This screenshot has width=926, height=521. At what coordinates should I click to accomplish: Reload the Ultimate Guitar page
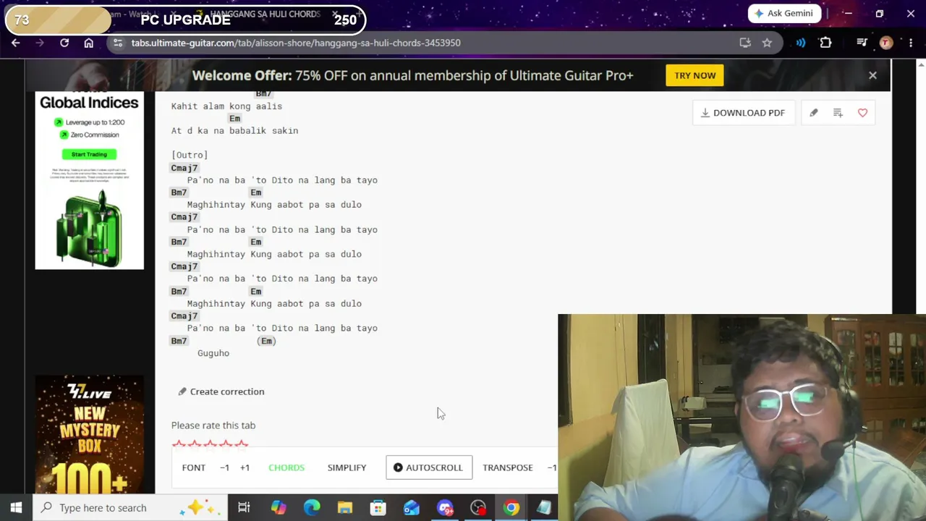coord(64,43)
